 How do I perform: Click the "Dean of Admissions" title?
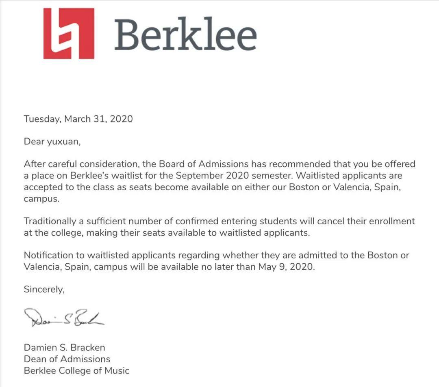point(67,359)
